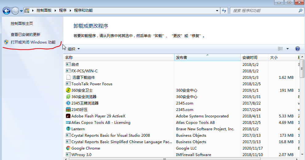Select the FX-PCS/WIN-C program icon

click(68, 71)
